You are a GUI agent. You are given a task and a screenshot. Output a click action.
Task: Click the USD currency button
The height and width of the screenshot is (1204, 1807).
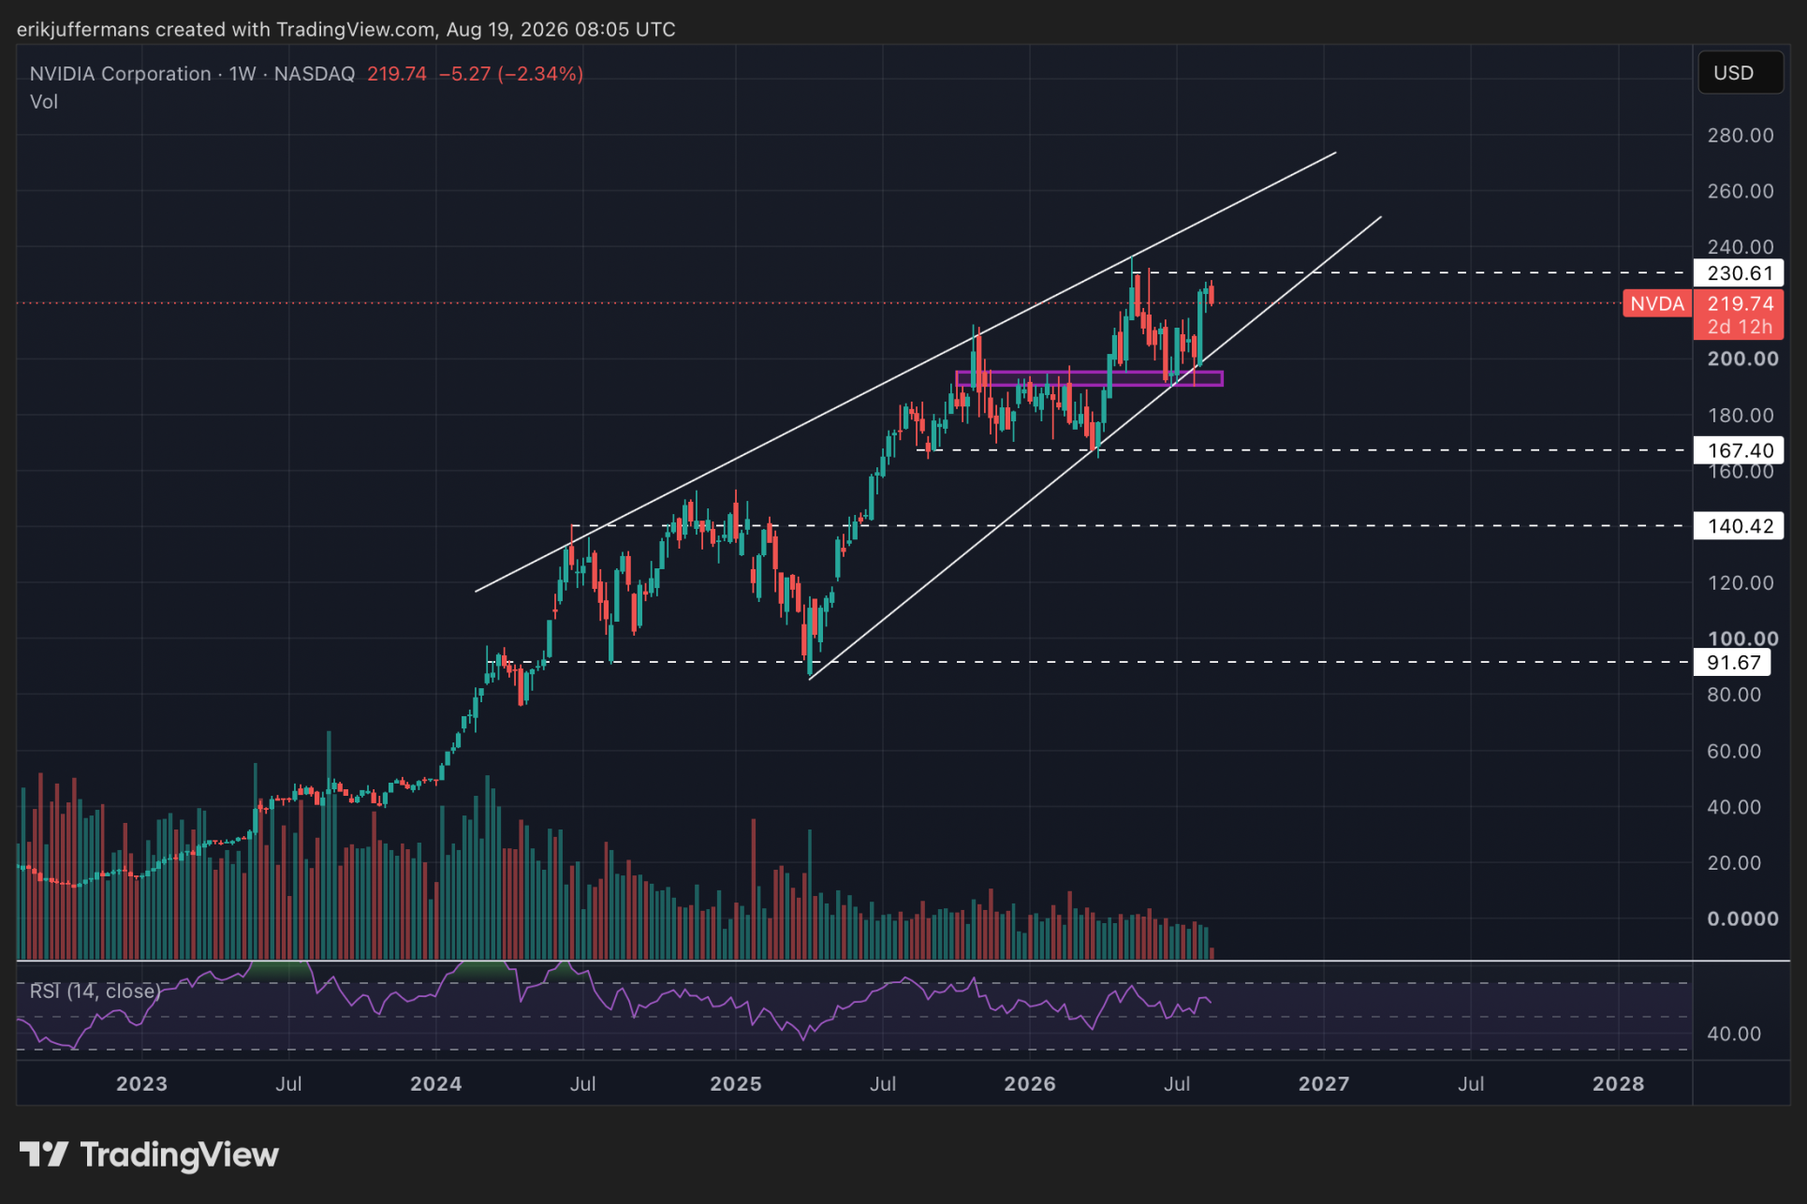1741,73
